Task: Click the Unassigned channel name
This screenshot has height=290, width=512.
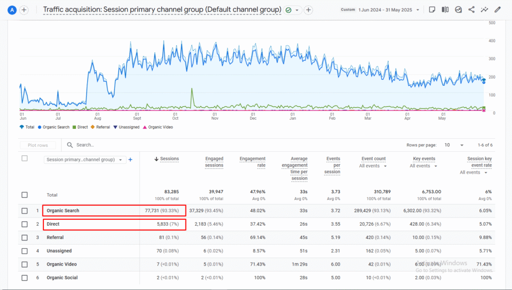Action: coord(59,251)
